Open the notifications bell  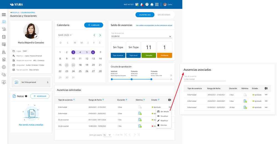click(142, 5)
